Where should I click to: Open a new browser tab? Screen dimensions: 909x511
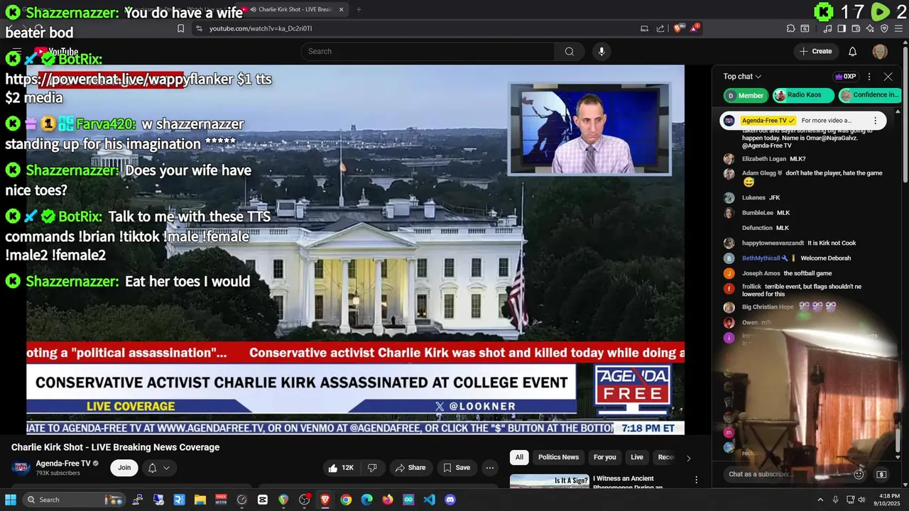359,9
